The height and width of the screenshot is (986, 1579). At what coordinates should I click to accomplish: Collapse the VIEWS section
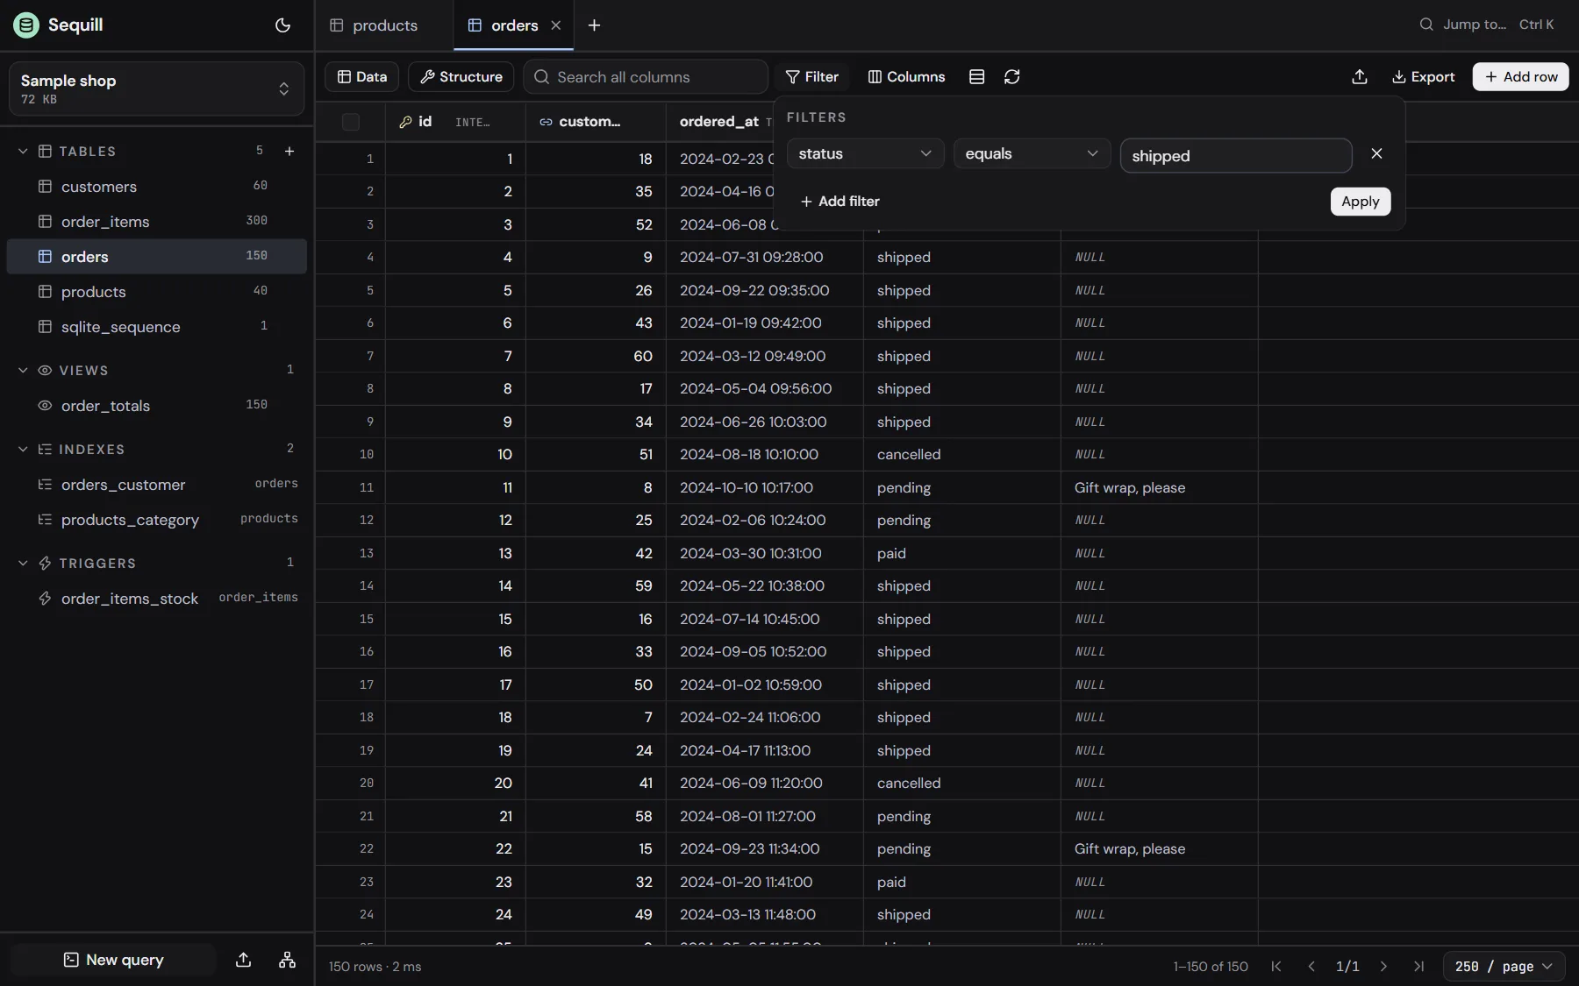pos(23,371)
